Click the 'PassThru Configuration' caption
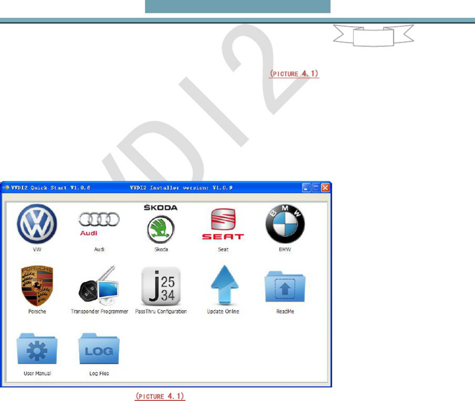Image resolution: width=475 pixels, height=401 pixels. 161,312
